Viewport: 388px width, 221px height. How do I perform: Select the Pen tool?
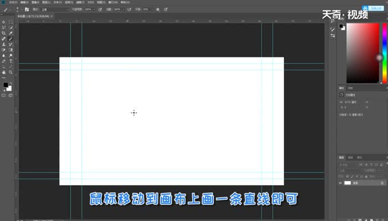point(3,61)
